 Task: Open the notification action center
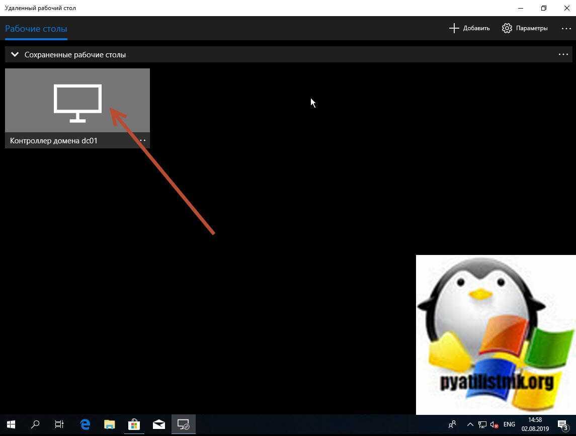(x=562, y=425)
